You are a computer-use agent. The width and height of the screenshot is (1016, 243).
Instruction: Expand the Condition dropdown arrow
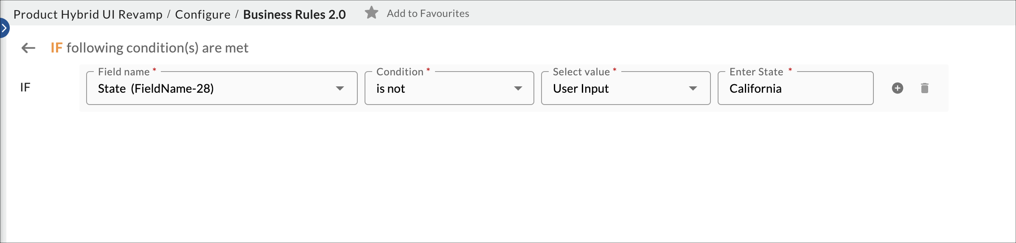[518, 88]
